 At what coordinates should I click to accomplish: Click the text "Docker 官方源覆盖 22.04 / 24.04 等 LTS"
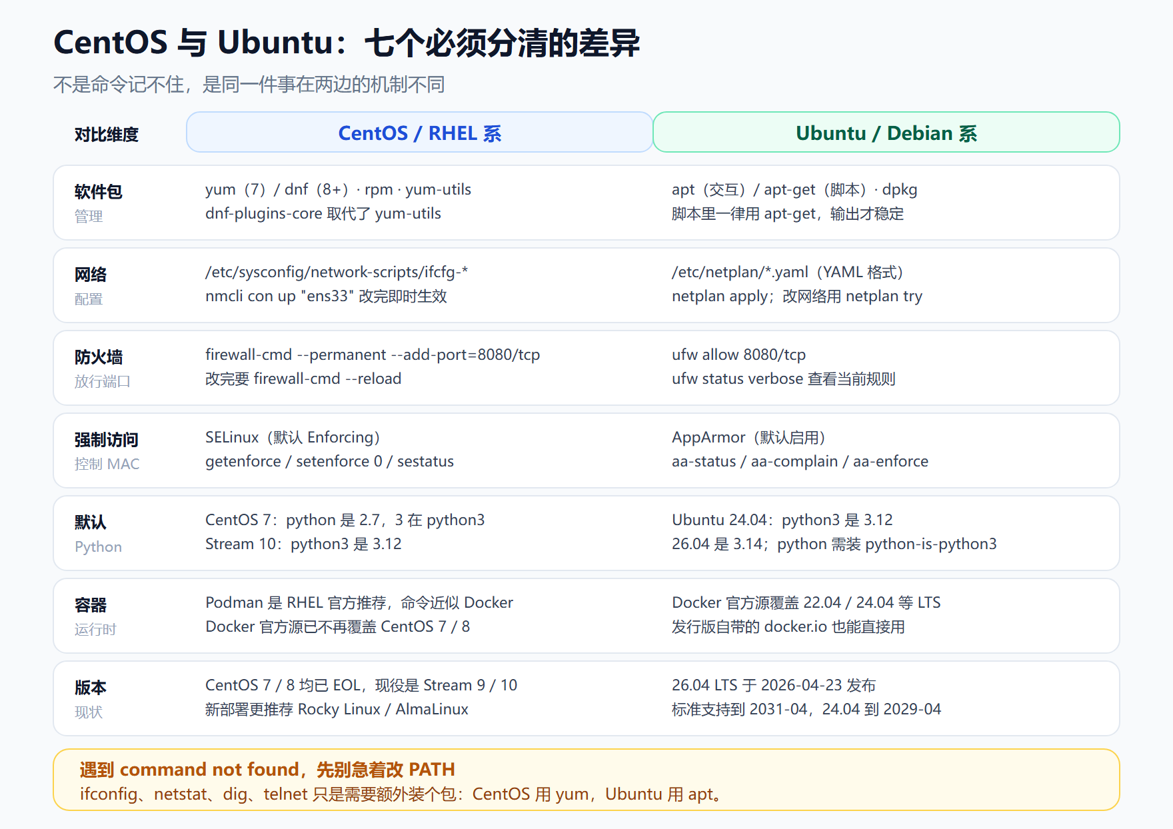[x=806, y=603]
